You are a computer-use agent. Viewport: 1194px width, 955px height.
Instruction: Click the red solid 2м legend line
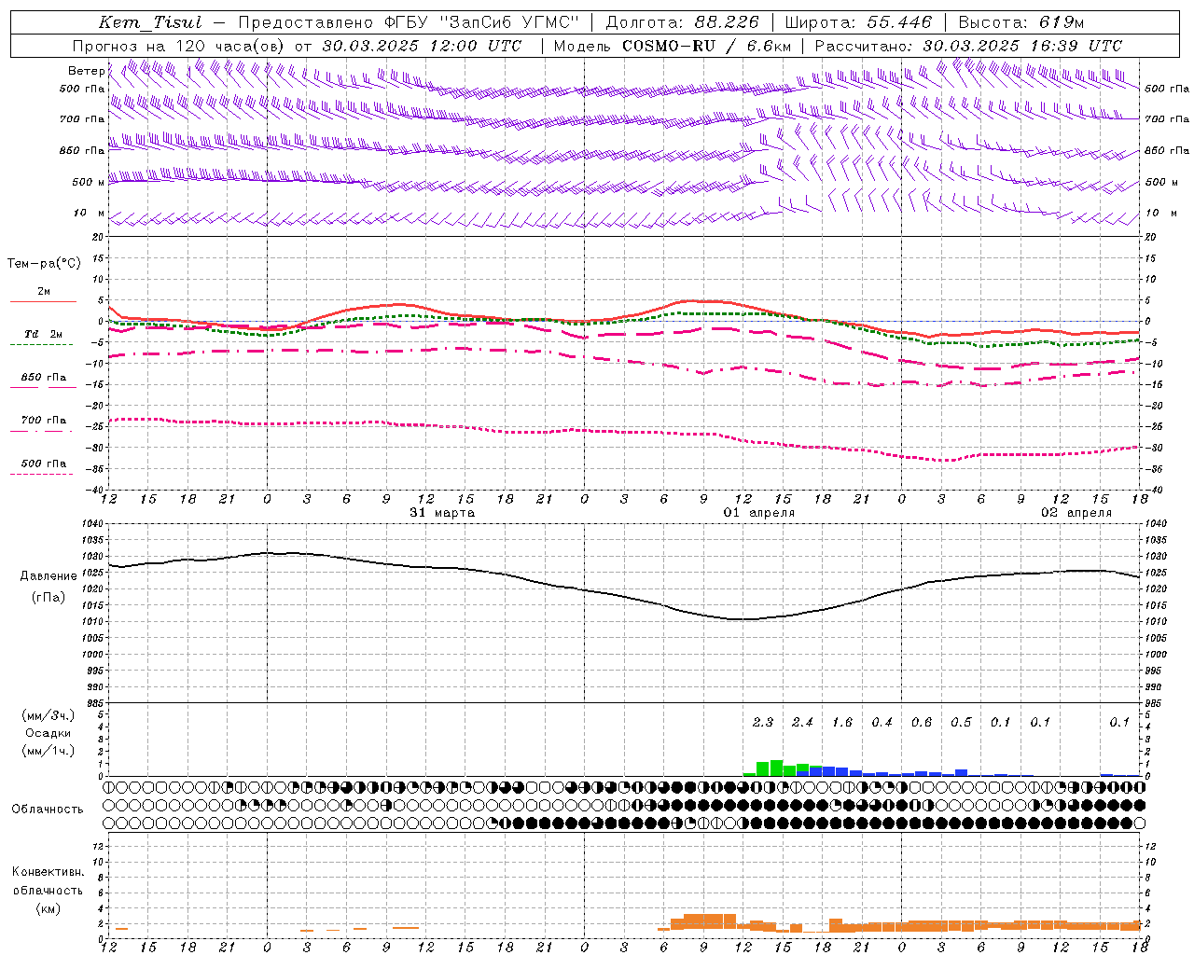[43, 301]
